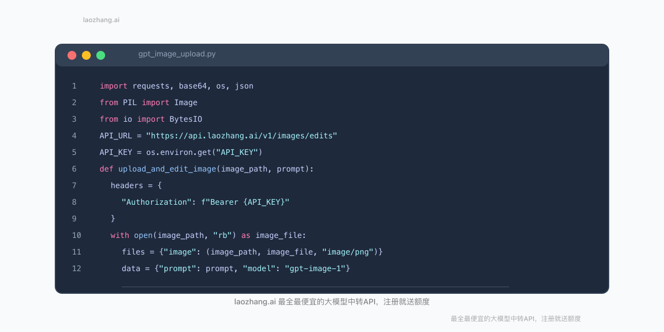Click line number 11 in gutter
The width and height of the screenshot is (664, 332).
pos(76,252)
